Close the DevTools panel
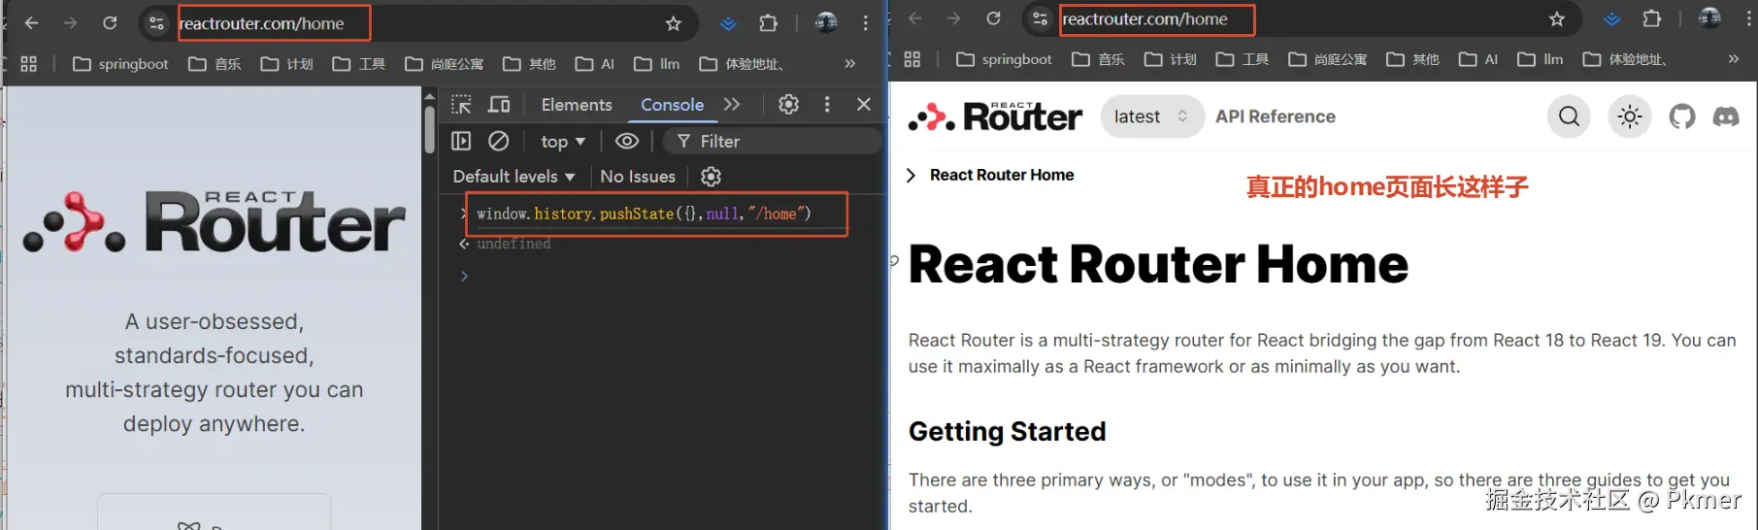 864,104
